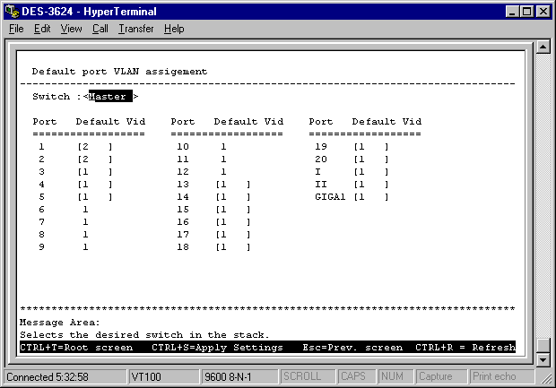556x388 pixels.
Task: Select the highlighted Master switch field
Action: [108, 97]
